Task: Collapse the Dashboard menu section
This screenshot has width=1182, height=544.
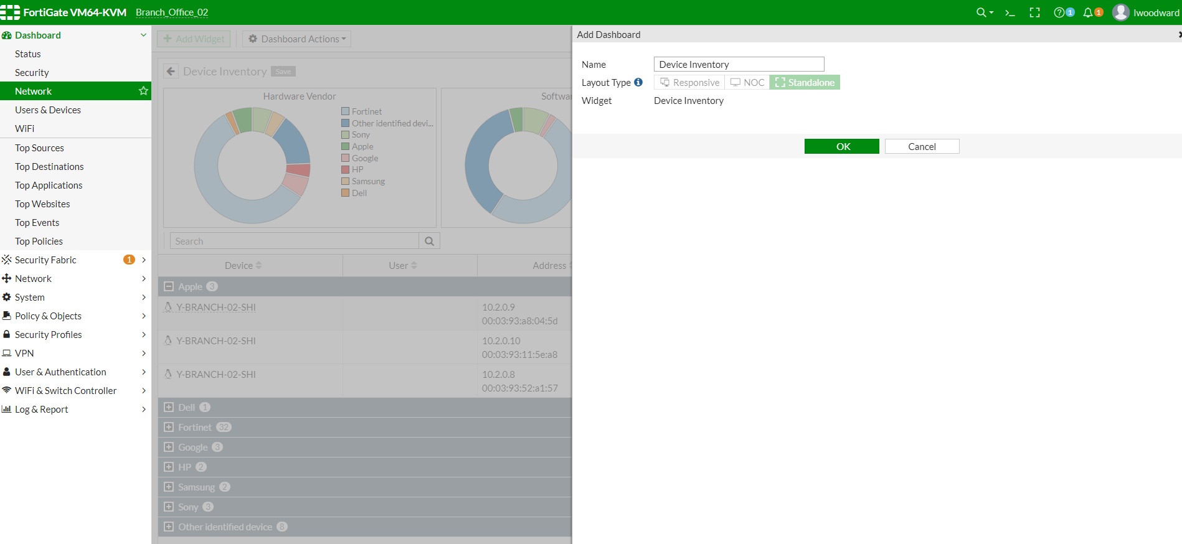Action: [144, 35]
